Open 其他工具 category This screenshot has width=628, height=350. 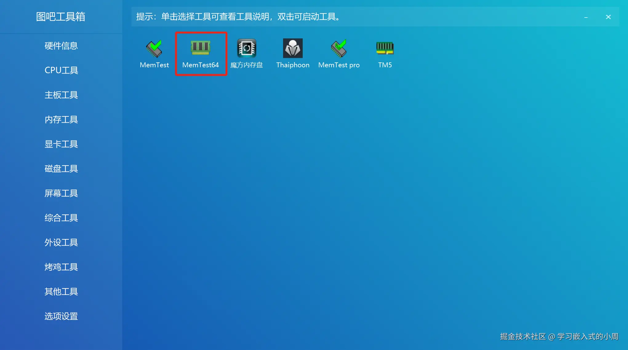click(61, 292)
